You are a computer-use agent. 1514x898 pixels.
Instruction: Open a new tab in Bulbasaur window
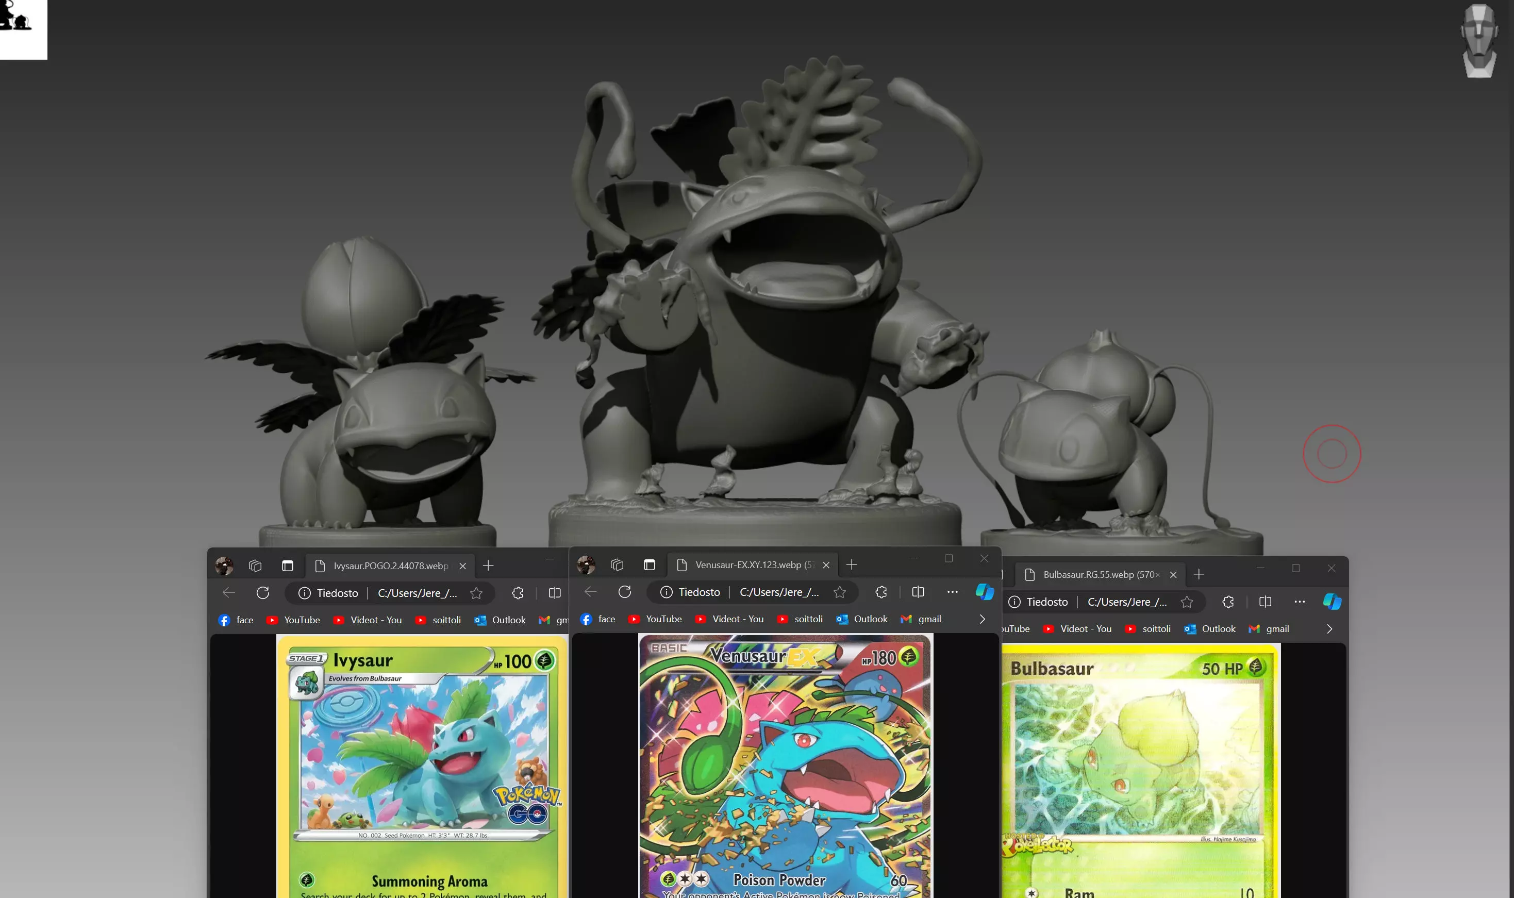tap(1199, 574)
